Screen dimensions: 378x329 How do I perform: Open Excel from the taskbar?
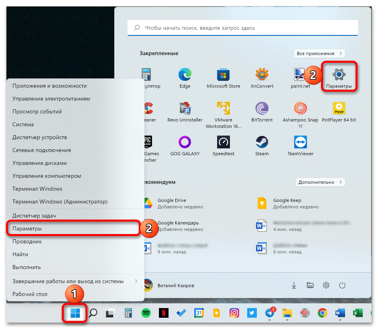(358, 313)
